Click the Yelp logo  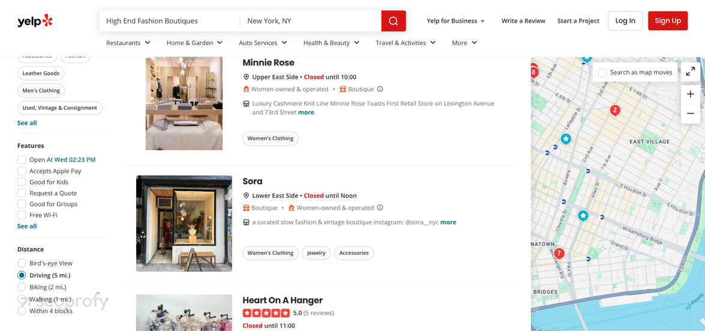[35, 20]
